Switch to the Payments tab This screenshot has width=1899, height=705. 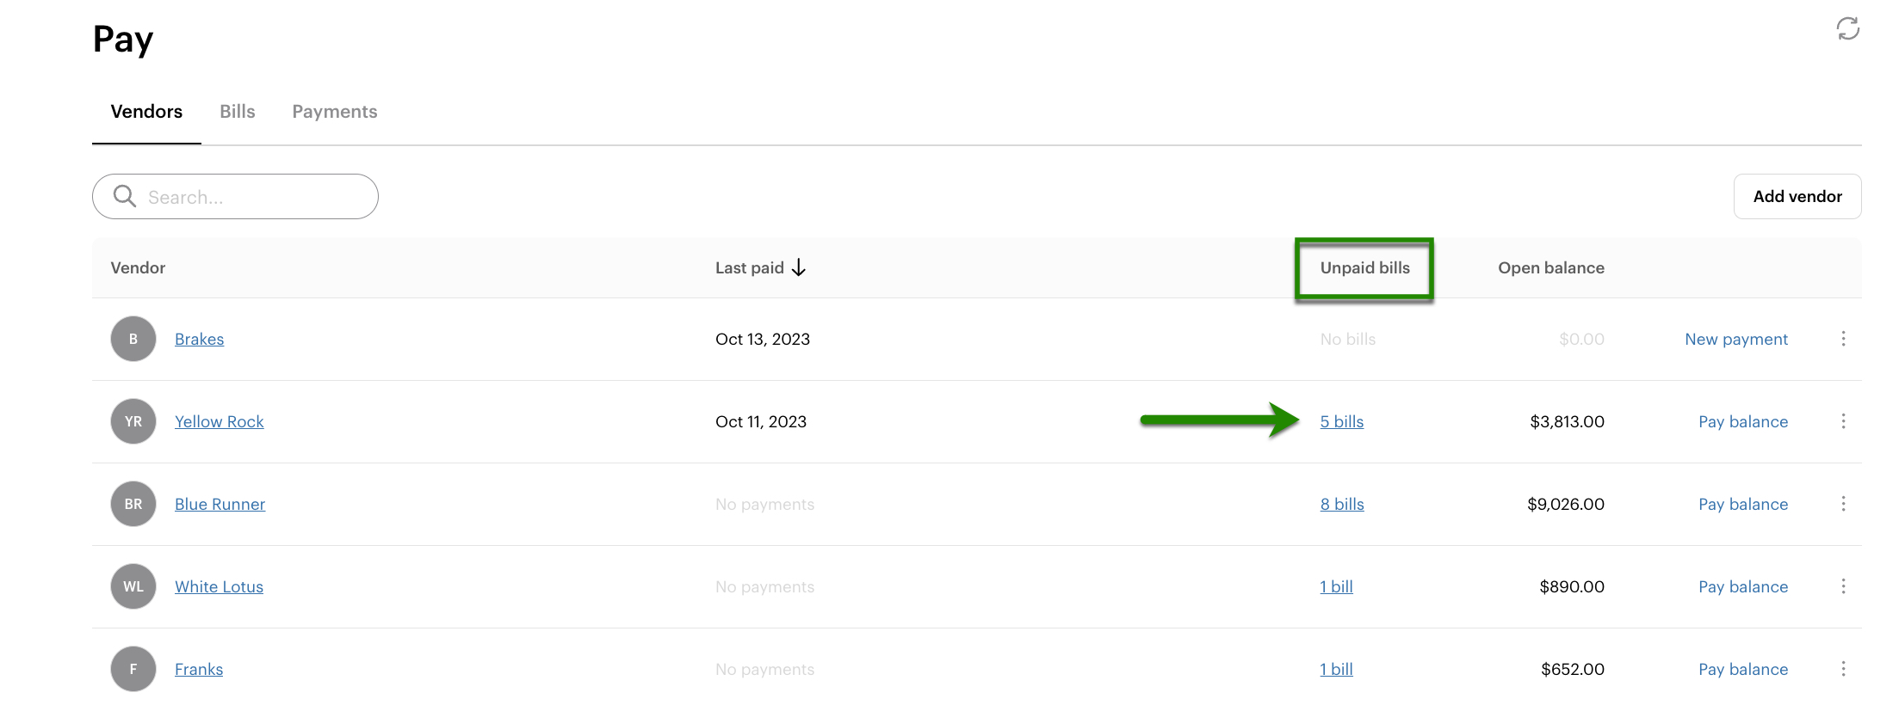pos(334,112)
